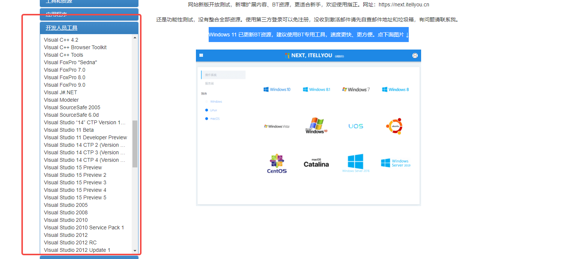Image resolution: width=569 pixels, height=259 pixels.
Task: Select Visual Studio 2012 RC
Action: click(70, 242)
